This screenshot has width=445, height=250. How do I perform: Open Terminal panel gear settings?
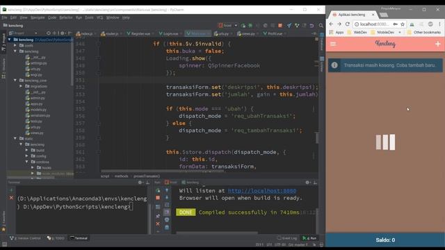(140, 183)
